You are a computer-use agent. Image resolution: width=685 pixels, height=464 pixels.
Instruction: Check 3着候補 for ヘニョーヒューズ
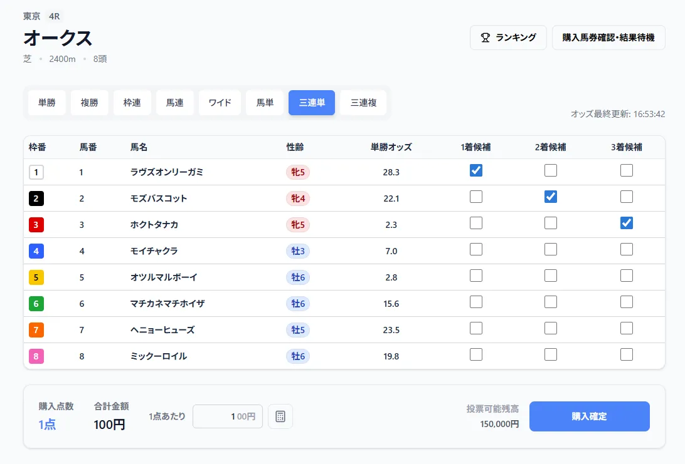(x=626, y=329)
